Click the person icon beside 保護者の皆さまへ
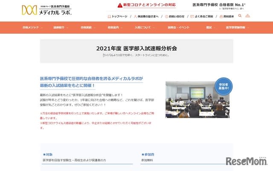The width and height of the screenshot is (273, 171). [135, 17]
